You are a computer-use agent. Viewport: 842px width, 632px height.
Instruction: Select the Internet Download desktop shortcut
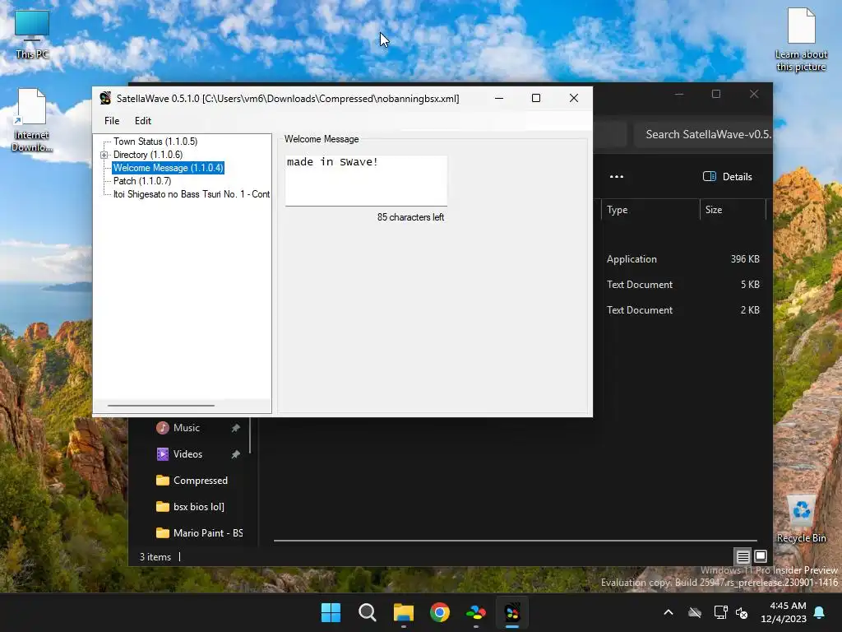click(32, 120)
